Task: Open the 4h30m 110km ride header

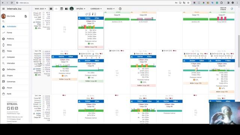Action: (x=222, y=61)
